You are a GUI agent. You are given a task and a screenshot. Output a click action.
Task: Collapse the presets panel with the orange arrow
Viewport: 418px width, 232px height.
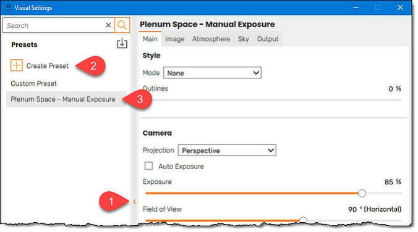point(134,202)
